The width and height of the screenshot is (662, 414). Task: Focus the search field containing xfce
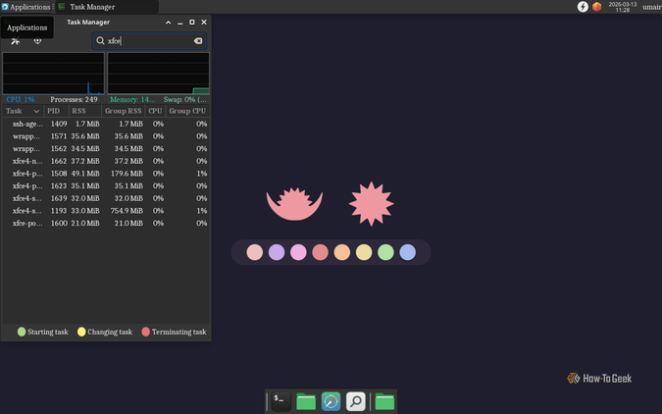149,40
